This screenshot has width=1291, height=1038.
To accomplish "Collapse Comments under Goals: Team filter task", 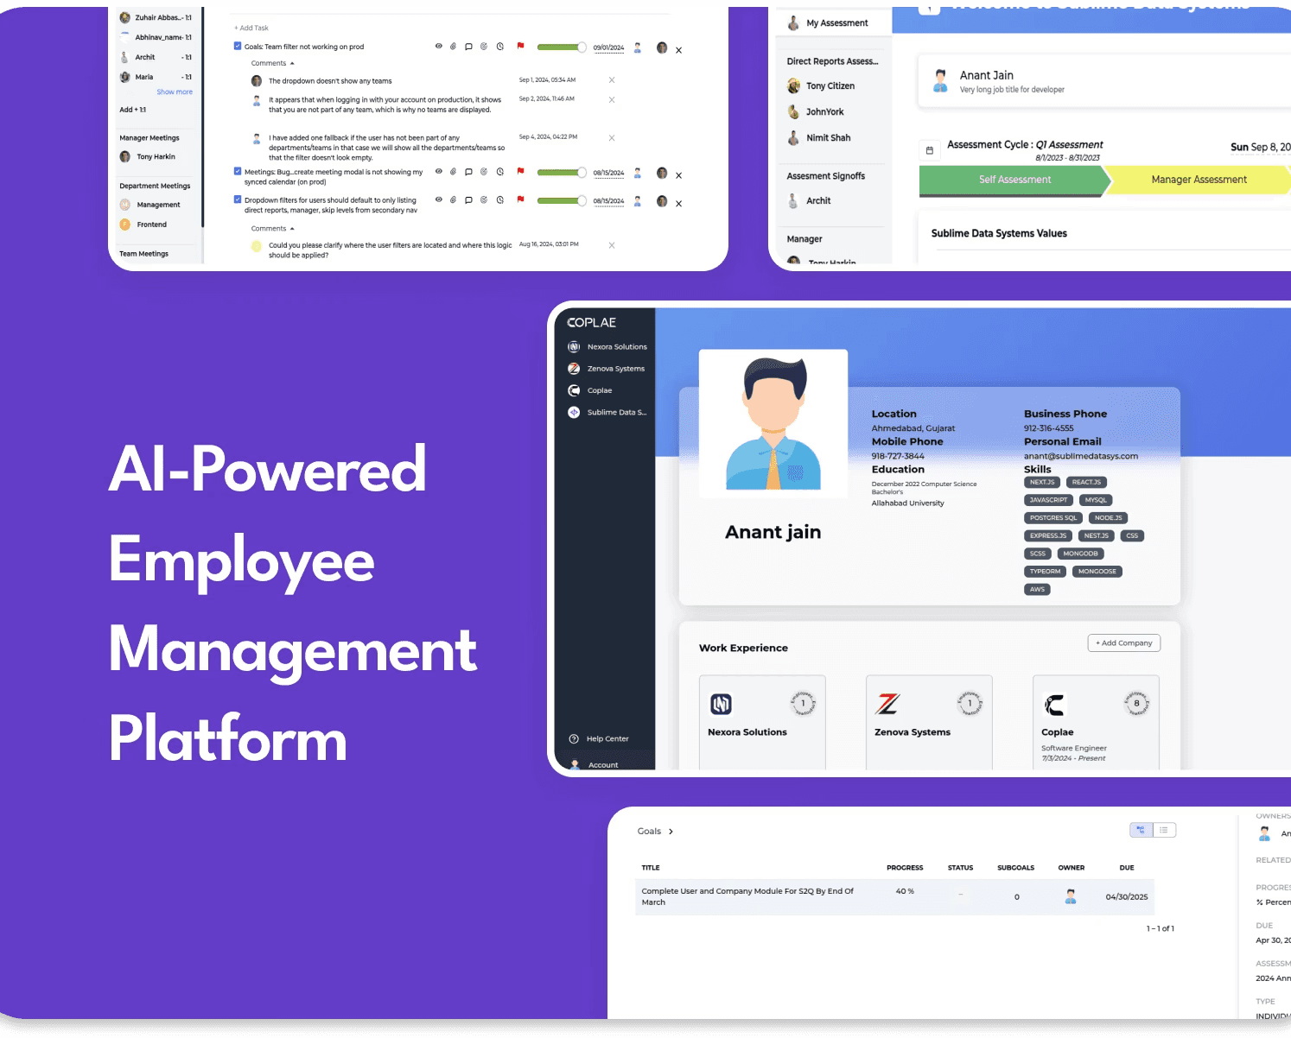I will [x=273, y=63].
